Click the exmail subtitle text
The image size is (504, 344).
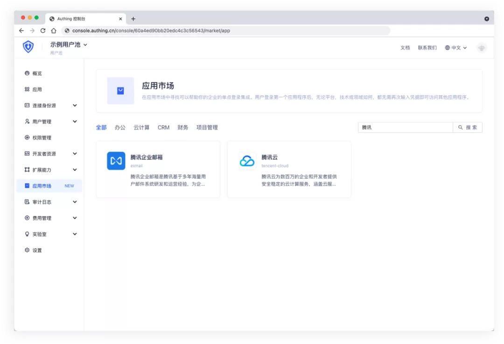point(137,166)
